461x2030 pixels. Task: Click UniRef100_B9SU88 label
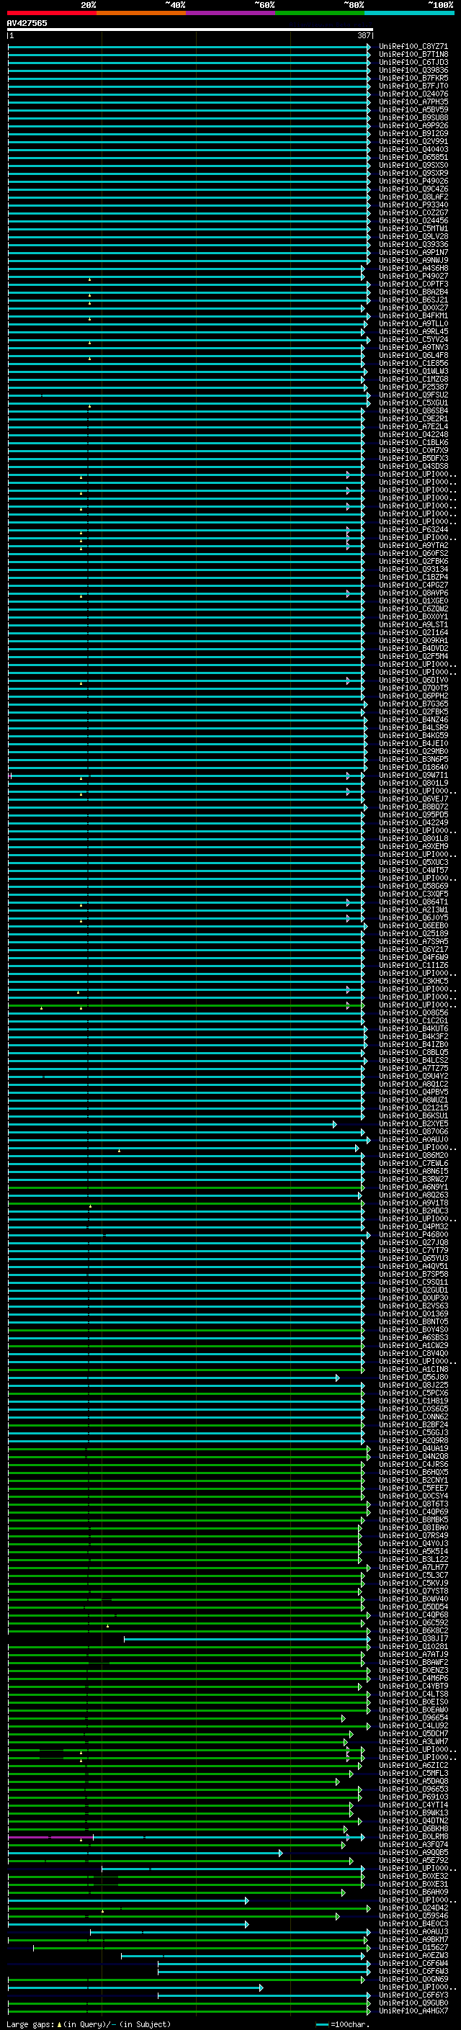click(x=413, y=117)
